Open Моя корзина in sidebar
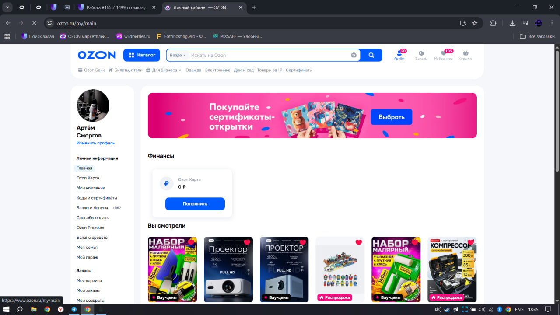 pyautogui.click(x=89, y=281)
